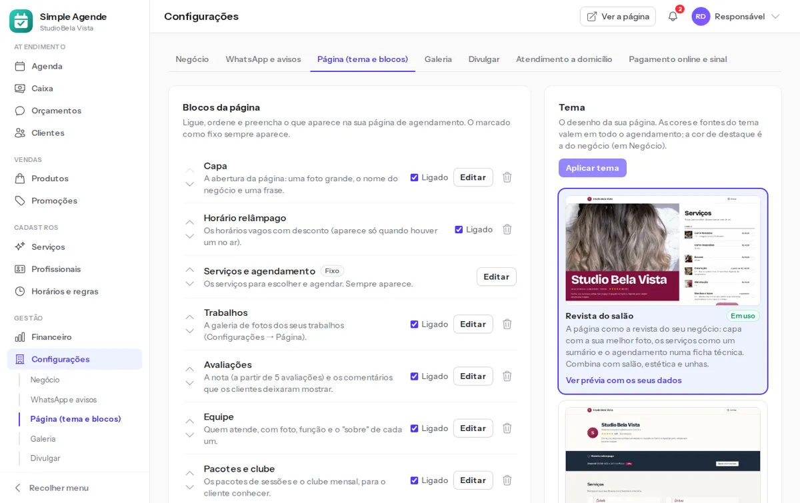Go to Caixa in the sidebar
The image size is (800, 503).
(x=75, y=88)
